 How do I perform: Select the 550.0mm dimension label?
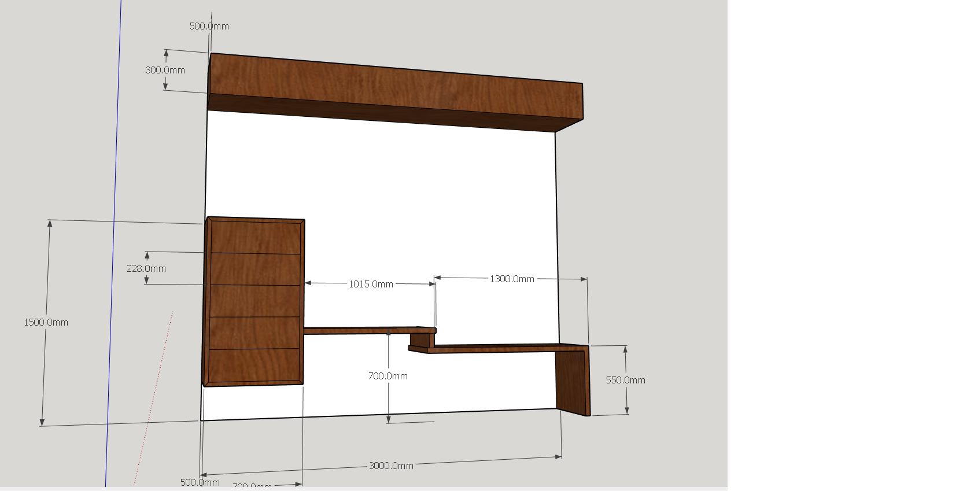tap(626, 380)
